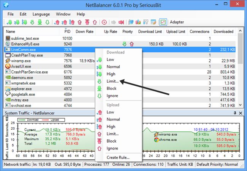Close the System Traffic panel
The height and width of the screenshot is (171, 247).
[241, 113]
